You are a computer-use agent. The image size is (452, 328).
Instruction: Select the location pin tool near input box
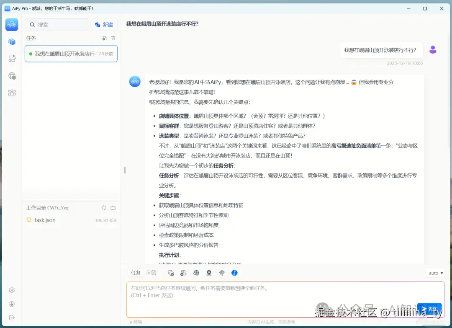(x=209, y=273)
